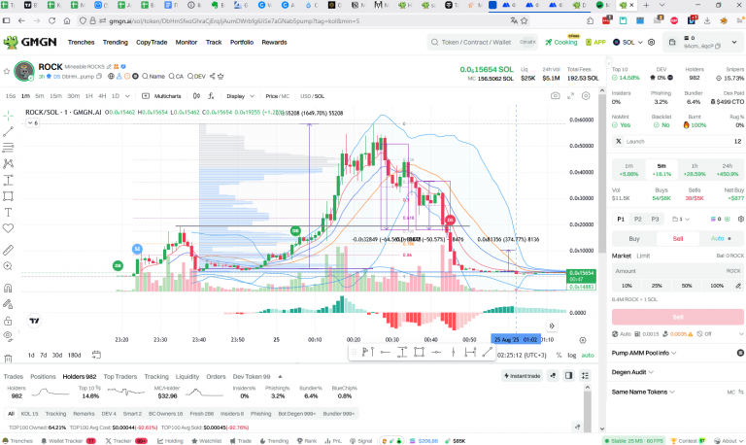Switch chart to 1H timeframe

point(89,95)
